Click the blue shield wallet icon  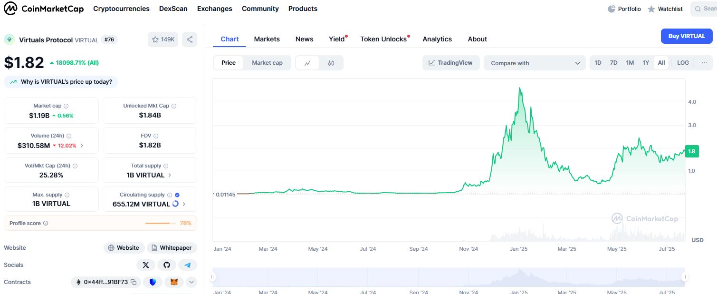(153, 282)
